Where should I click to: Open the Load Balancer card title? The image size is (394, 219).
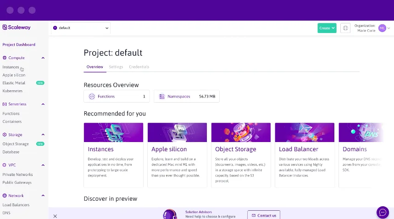point(299,149)
